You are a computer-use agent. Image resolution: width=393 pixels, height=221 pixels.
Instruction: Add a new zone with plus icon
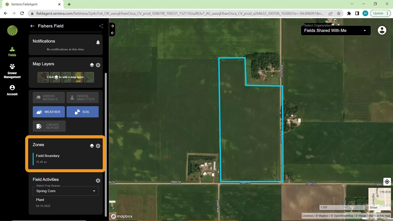(98, 146)
